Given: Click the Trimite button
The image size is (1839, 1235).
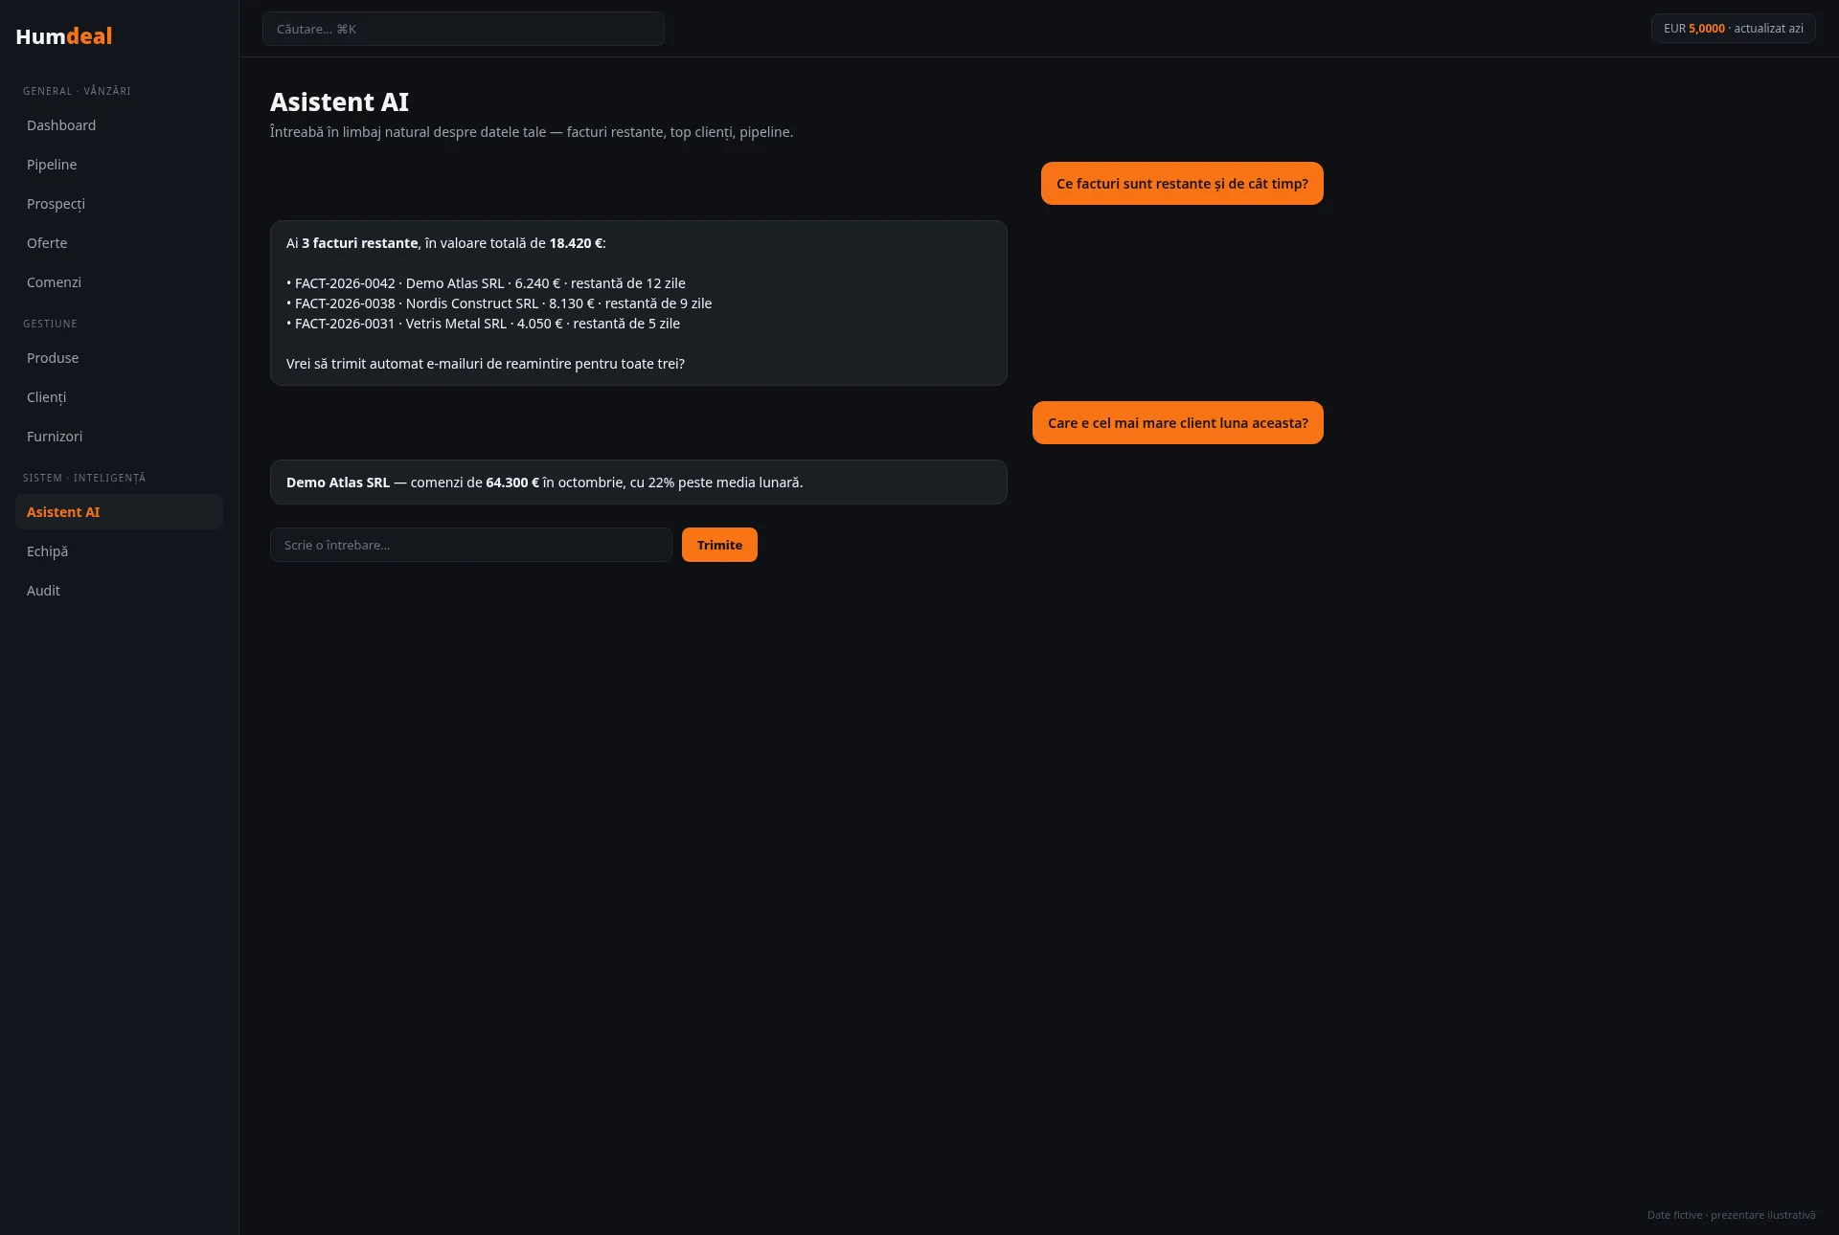Looking at the screenshot, I should pos(719,545).
